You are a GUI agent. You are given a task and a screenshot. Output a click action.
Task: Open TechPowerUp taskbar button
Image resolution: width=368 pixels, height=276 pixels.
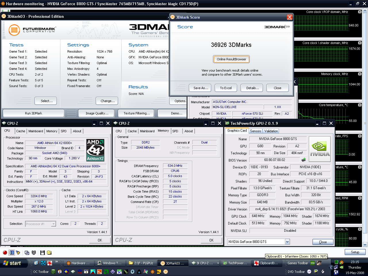[235, 263]
